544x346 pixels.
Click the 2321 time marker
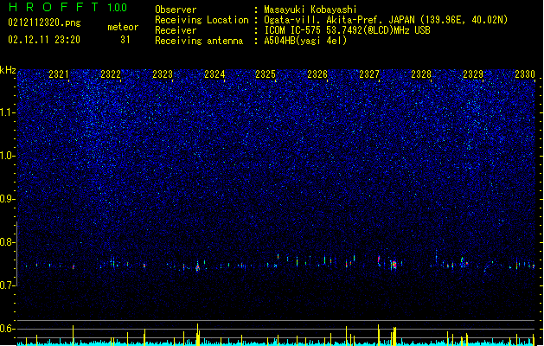tap(59, 74)
